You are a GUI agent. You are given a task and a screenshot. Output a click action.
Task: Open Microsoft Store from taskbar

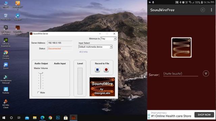pyautogui.click(x=66, y=118)
